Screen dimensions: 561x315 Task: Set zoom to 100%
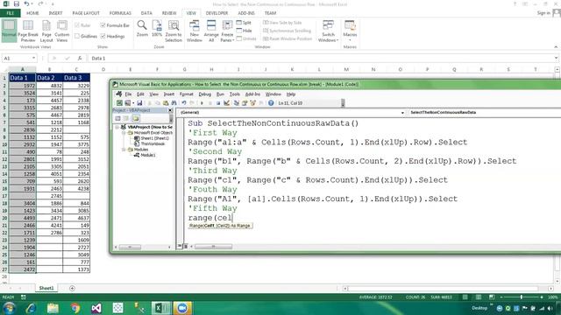[157, 29]
